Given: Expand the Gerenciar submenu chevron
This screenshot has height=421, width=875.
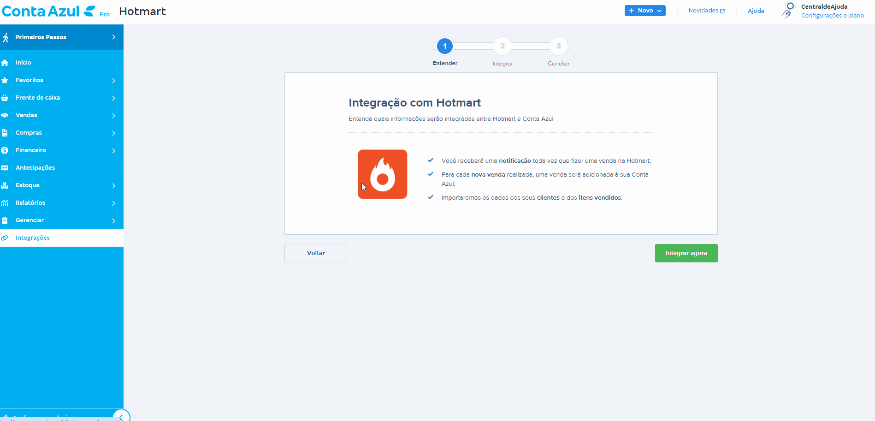Looking at the screenshot, I should point(113,220).
